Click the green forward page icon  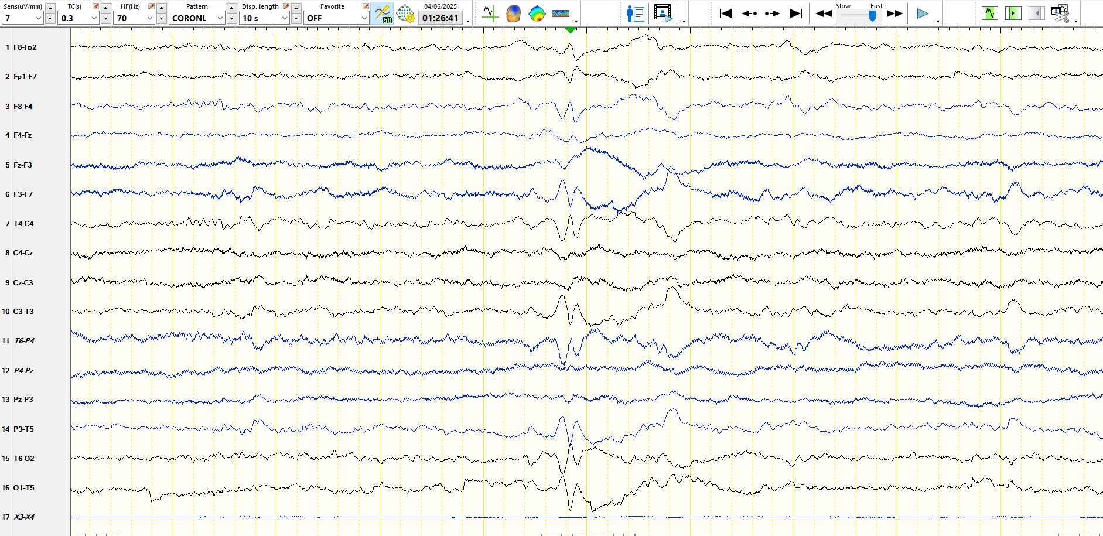(x=1013, y=13)
